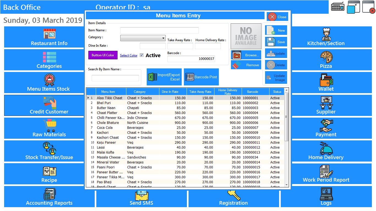
Task: Select the Chole Bhature row
Action: click(185, 123)
